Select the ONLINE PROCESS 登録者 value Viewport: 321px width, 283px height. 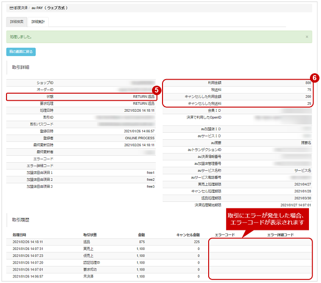139,138
